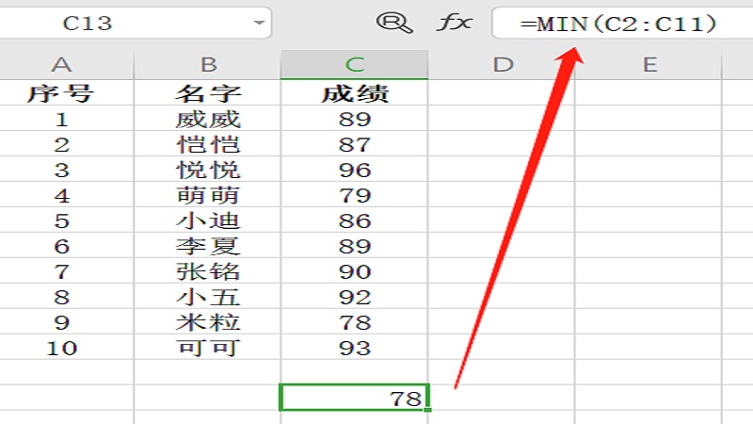
Task: Select column E header
Action: [649, 64]
